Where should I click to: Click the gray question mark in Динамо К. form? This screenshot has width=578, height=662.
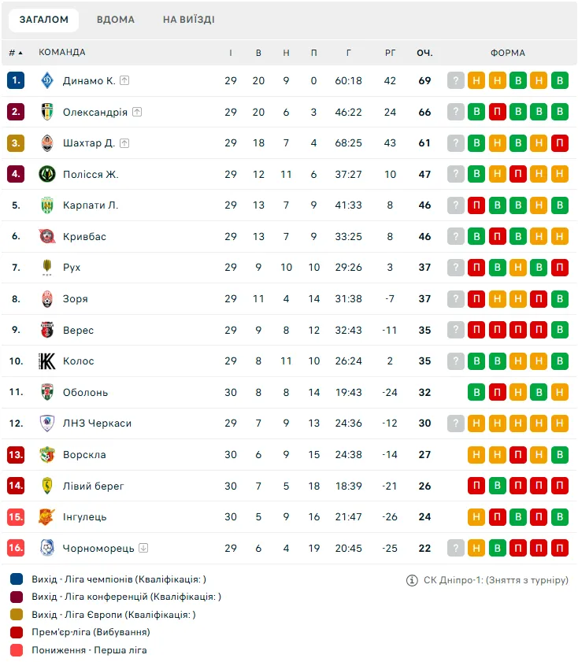[456, 80]
